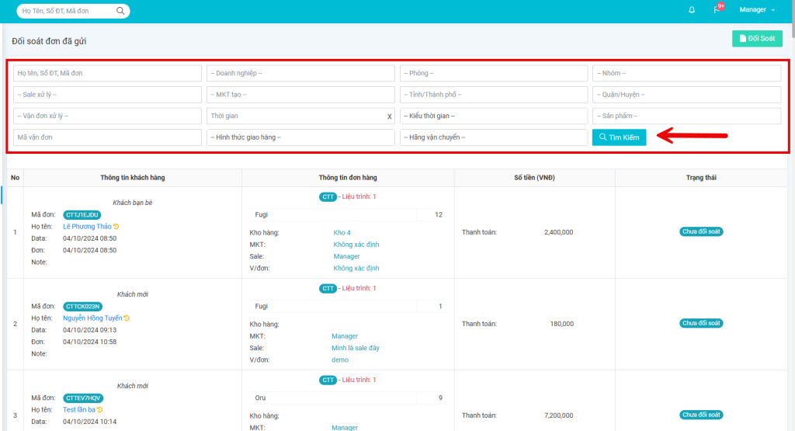795x431 pixels.
Task: Open the Hình thức giao hàng dropdown
Action: [x=300, y=137]
